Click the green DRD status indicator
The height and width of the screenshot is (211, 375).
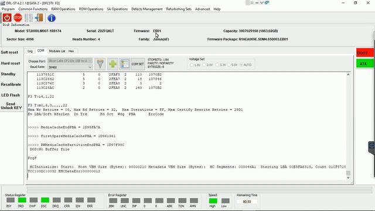point(22,200)
